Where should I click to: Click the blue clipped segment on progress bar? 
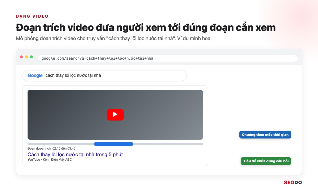(x=113, y=144)
